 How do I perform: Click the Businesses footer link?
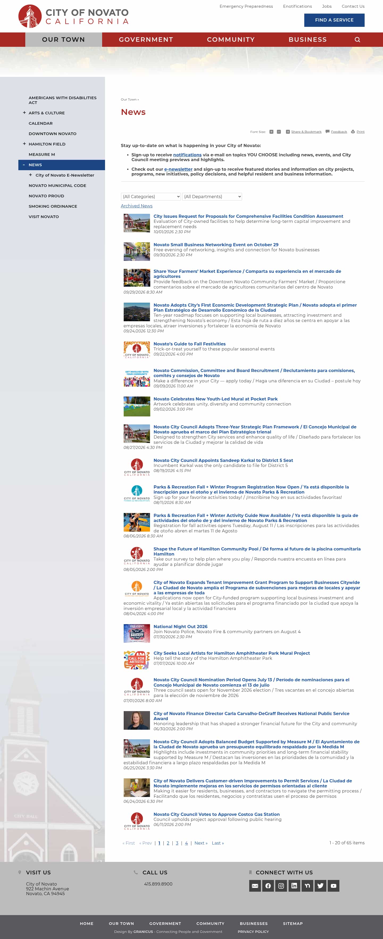click(x=254, y=923)
